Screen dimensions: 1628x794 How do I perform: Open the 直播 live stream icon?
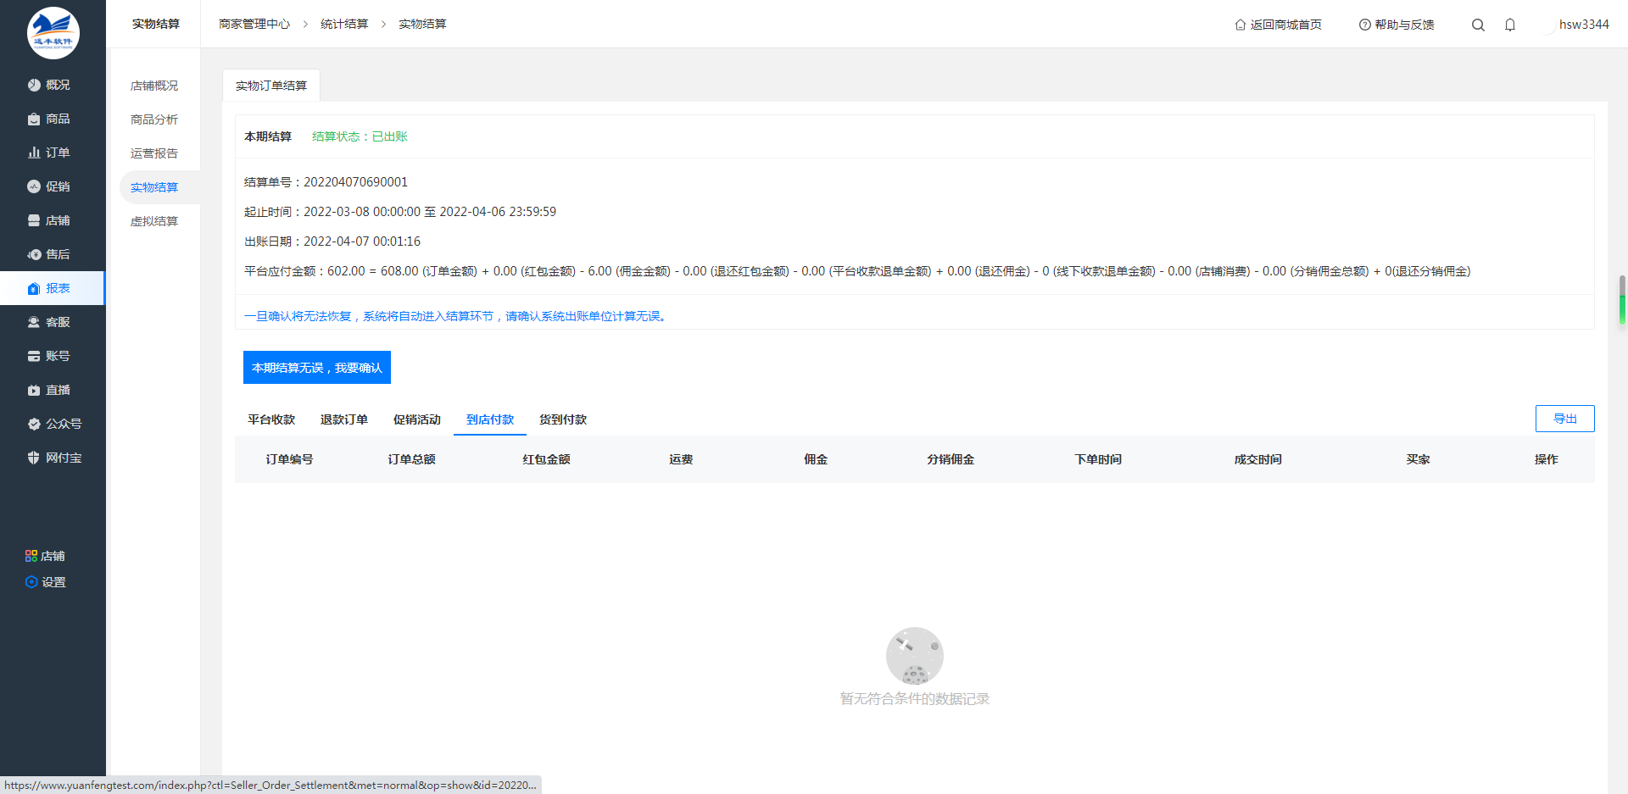click(x=34, y=390)
